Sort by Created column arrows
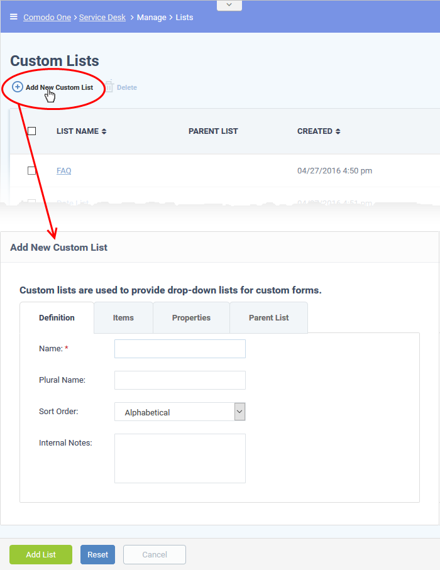The width and height of the screenshot is (440, 570). click(x=338, y=131)
